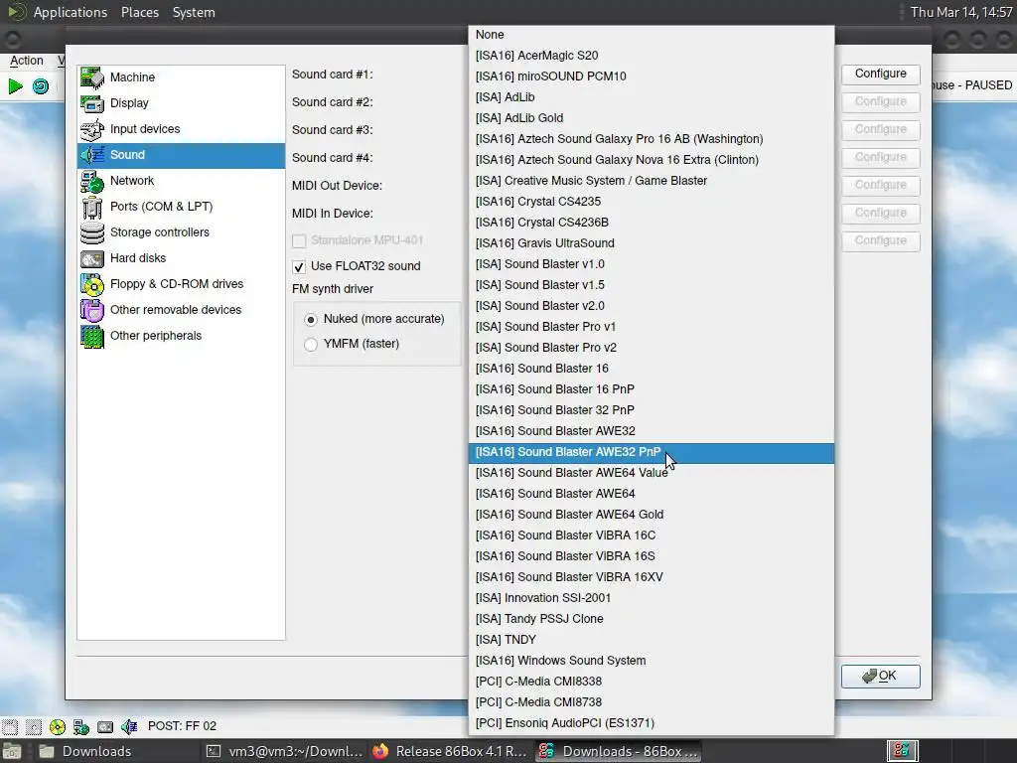This screenshot has height=763, width=1017.
Task: Open the Applications menu
Action: point(71,12)
